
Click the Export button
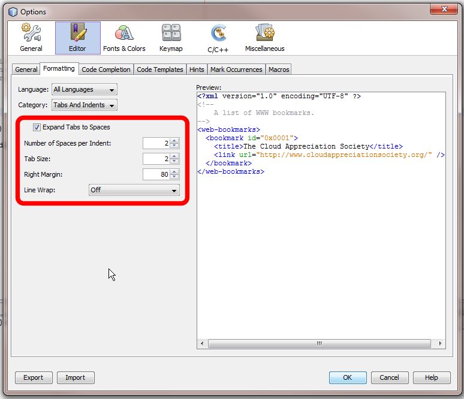coord(34,377)
